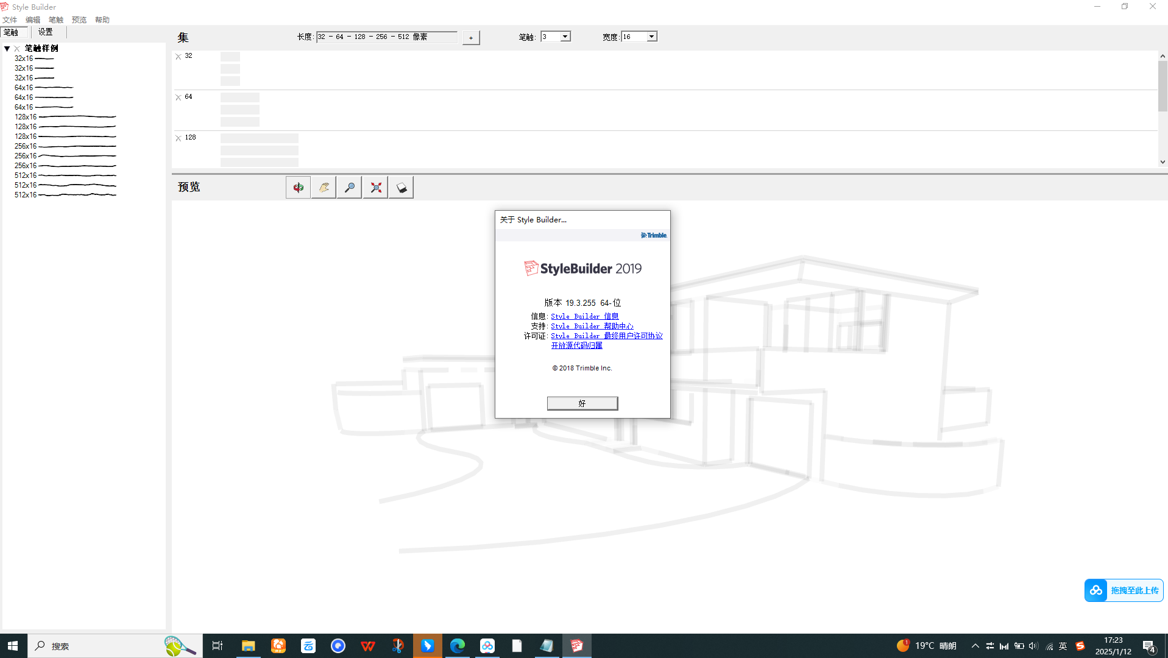Remove the 32 length stroke set

pos(179,57)
